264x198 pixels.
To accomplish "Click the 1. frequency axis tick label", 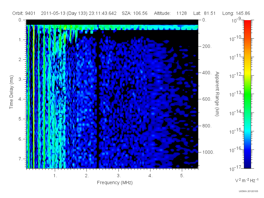I will [x=55, y=176].
